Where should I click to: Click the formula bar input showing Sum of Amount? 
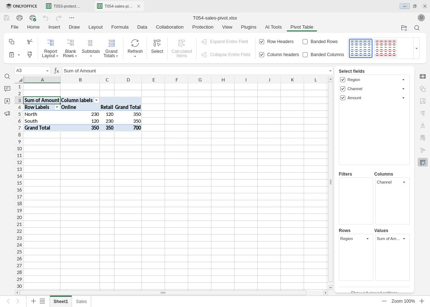click(195, 71)
